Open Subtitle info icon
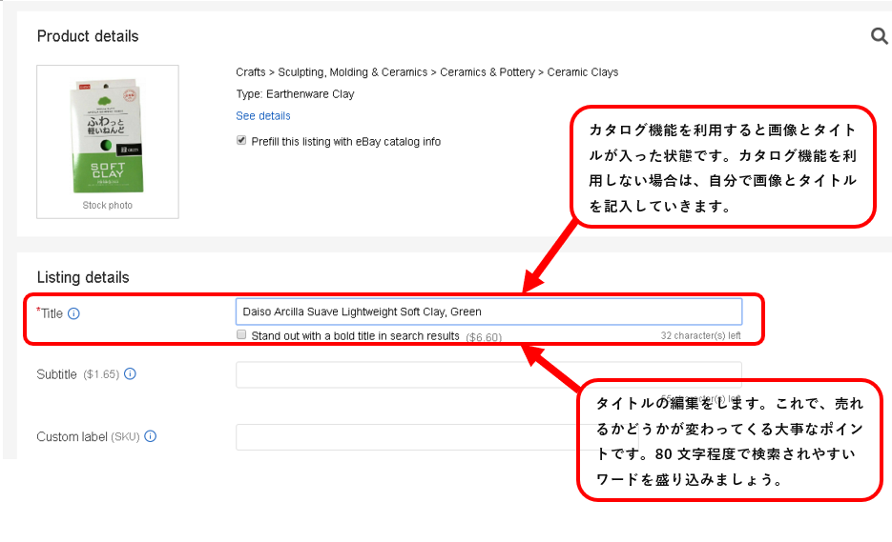892x542 pixels. (x=131, y=373)
